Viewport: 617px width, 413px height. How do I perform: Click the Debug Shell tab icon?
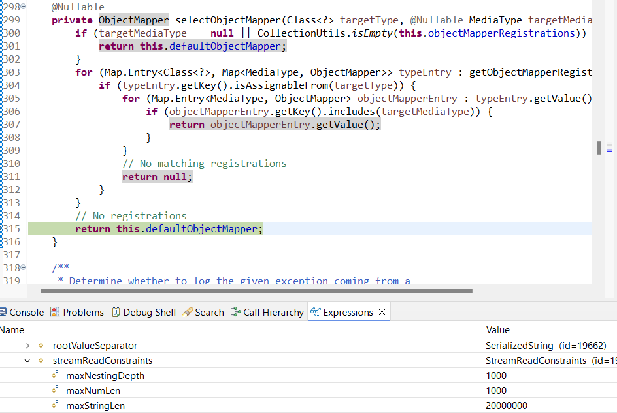coord(116,313)
